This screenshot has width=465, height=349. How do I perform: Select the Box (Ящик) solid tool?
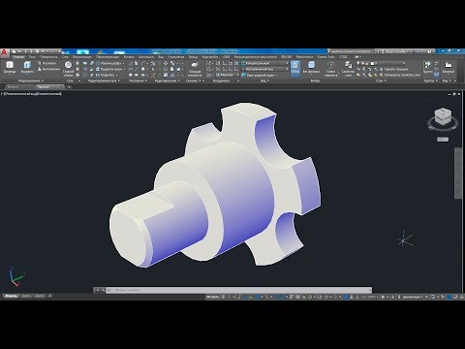[10, 67]
